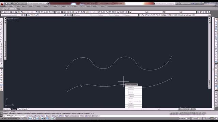Open the Параметризация menu

coord(82,6)
